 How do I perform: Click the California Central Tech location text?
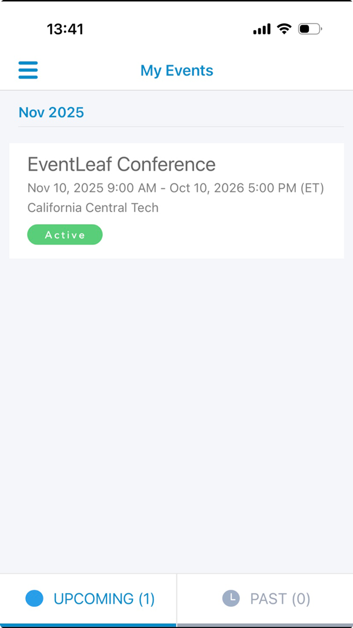coord(92,207)
